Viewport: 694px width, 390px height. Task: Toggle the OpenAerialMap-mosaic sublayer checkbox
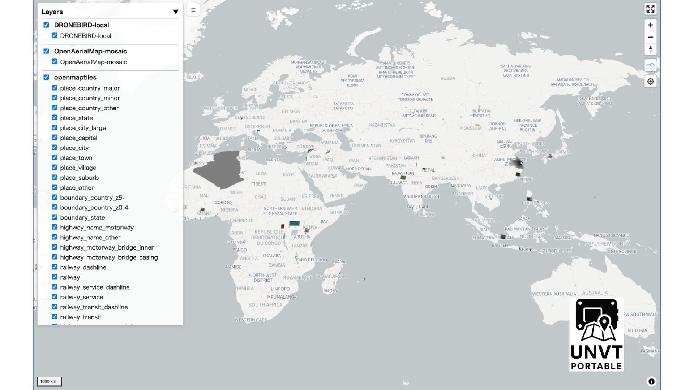(x=55, y=62)
